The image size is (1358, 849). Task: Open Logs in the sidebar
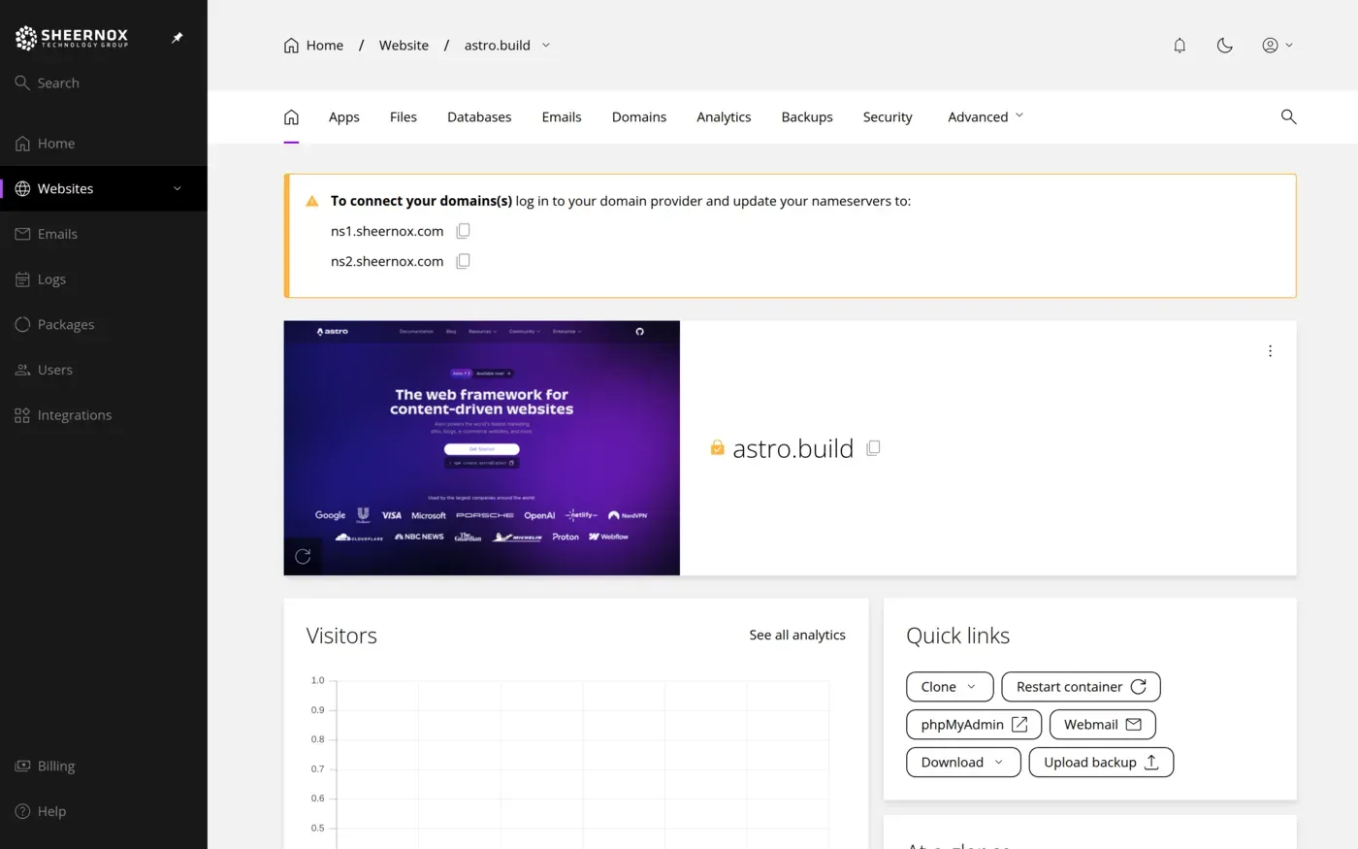click(x=104, y=279)
